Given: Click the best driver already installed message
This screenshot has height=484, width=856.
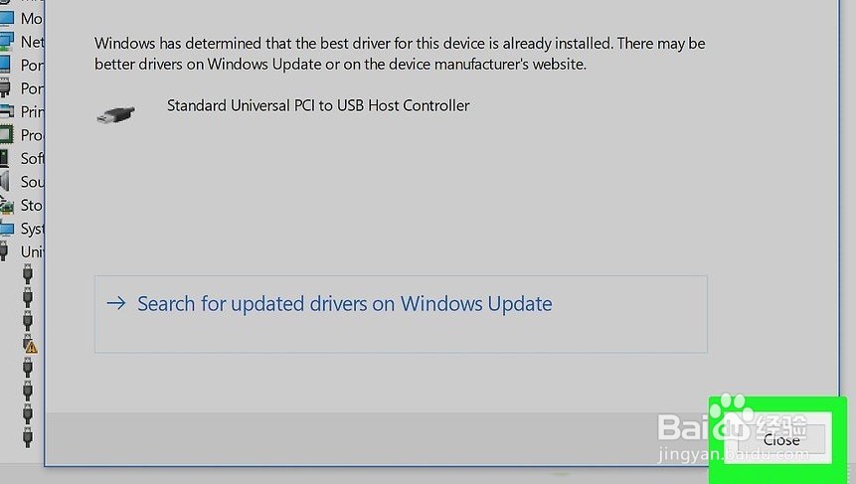Looking at the screenshot, I should (400, 54).
